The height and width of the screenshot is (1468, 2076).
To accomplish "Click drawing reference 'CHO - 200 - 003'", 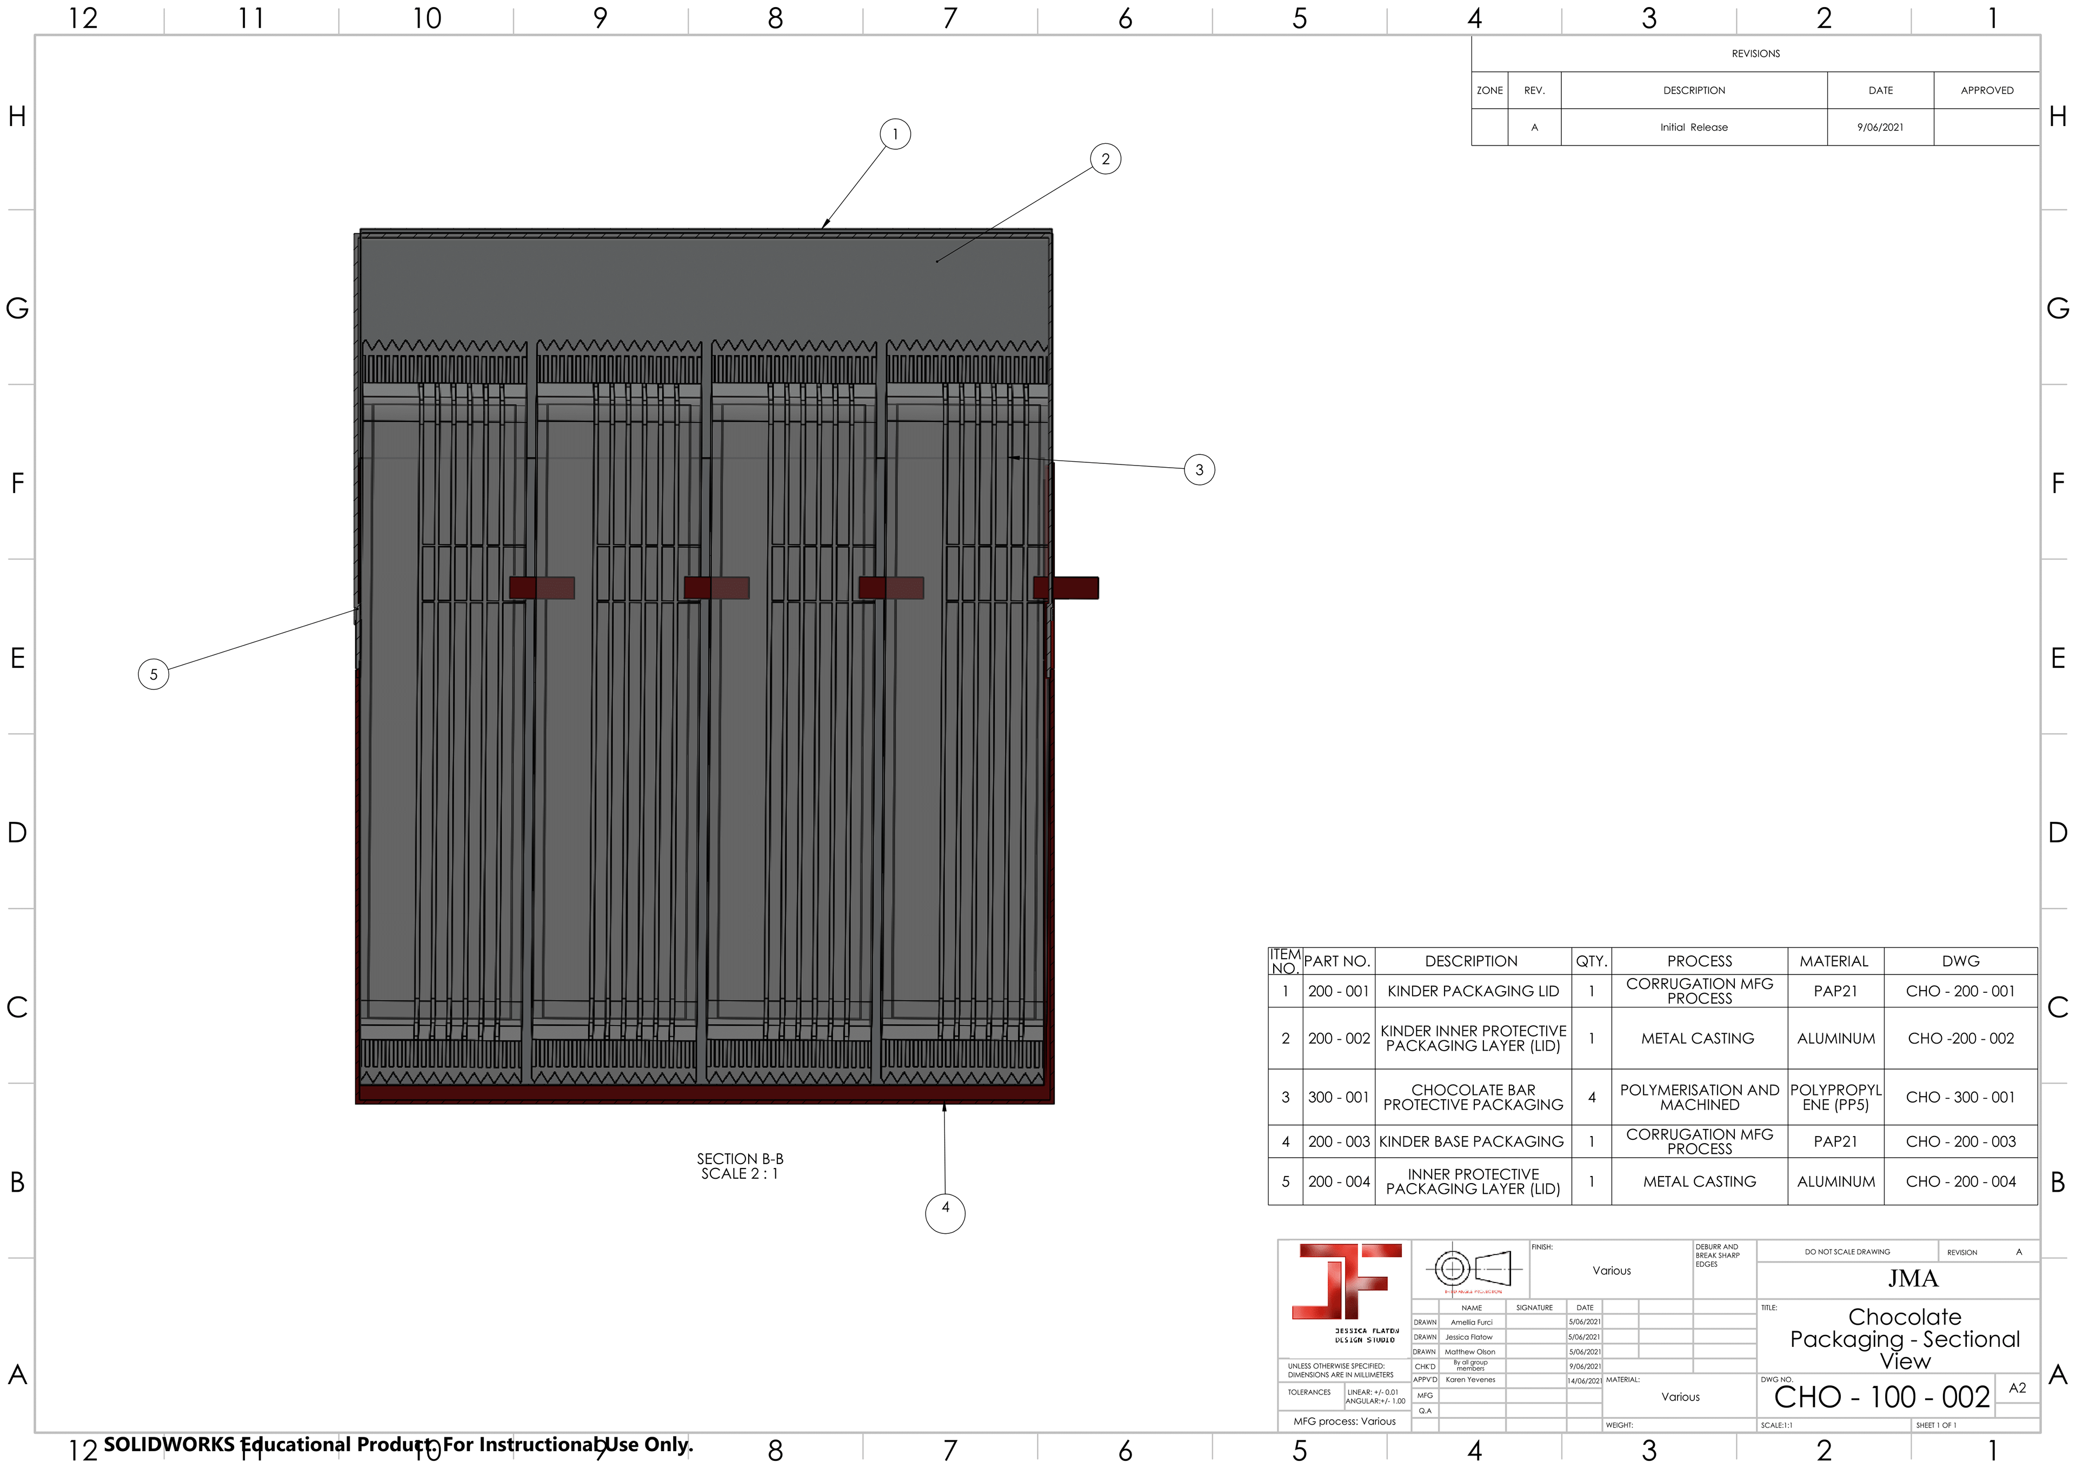I will point(1960,1141).
